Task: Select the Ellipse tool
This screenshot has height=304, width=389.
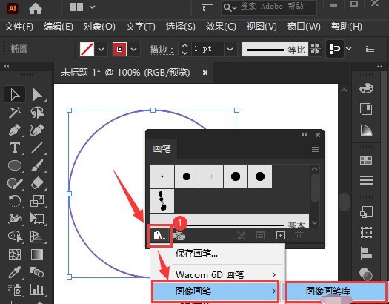Action: tap(15, 165)
